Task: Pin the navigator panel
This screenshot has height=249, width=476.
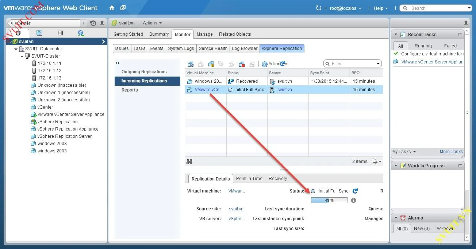Action: 102,23
